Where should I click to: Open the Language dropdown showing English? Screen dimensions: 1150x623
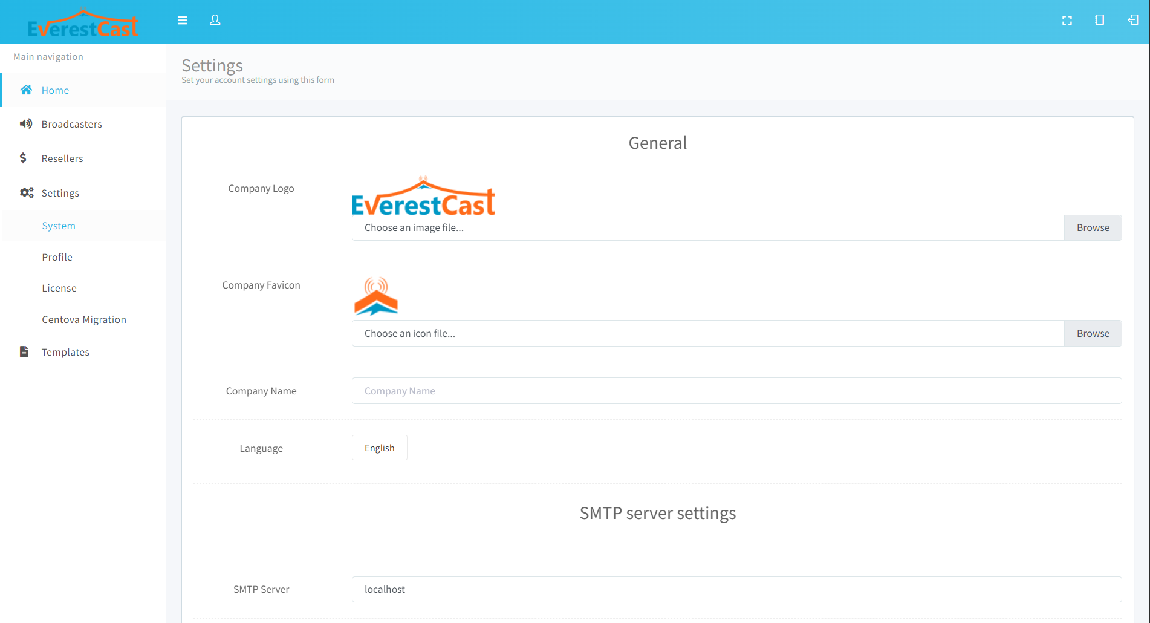[x=380, y=448]
